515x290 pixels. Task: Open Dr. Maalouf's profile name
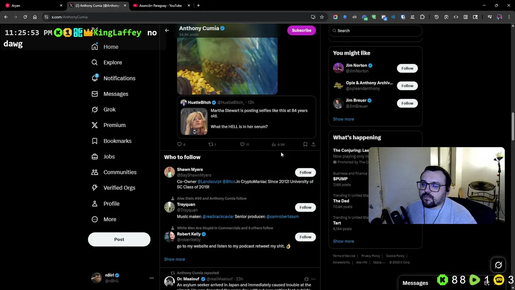188,279
